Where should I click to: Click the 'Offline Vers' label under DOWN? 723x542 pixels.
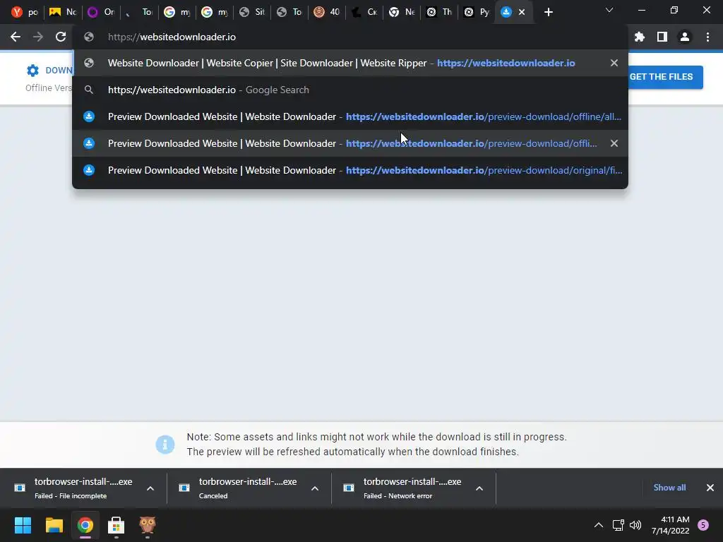point(49,88)
